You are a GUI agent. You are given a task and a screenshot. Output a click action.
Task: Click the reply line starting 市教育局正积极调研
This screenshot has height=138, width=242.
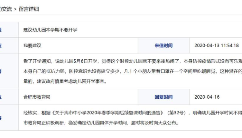pyautogui.click(x=101, y=123)
